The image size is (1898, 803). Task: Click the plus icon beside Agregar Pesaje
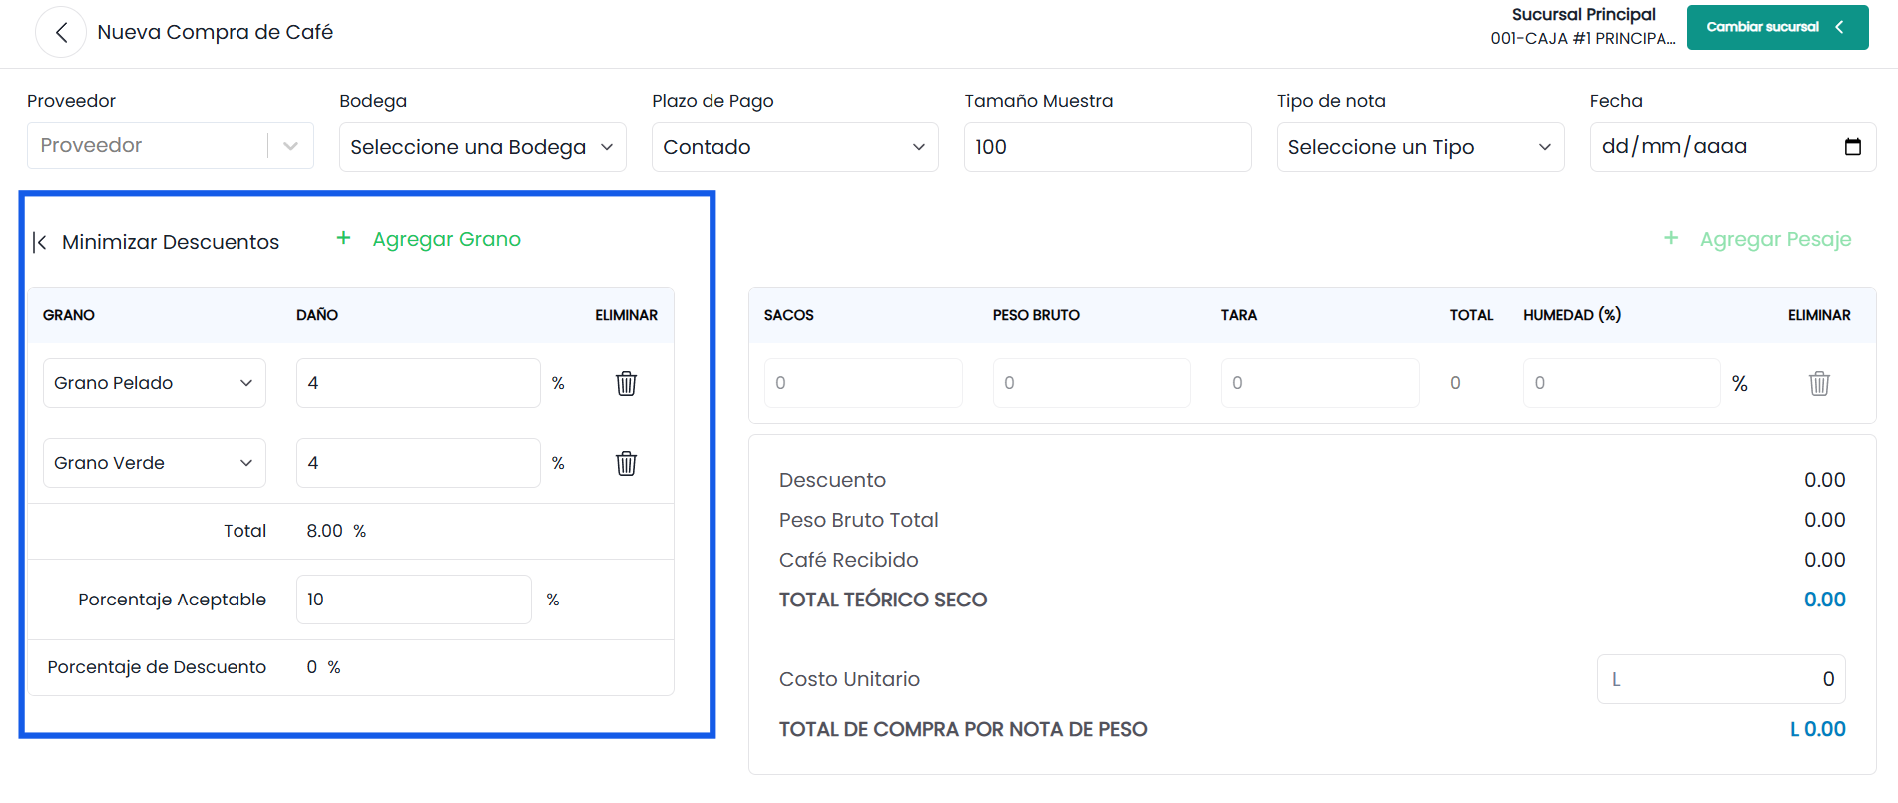pyautogui.click(x=1671, y=238)
